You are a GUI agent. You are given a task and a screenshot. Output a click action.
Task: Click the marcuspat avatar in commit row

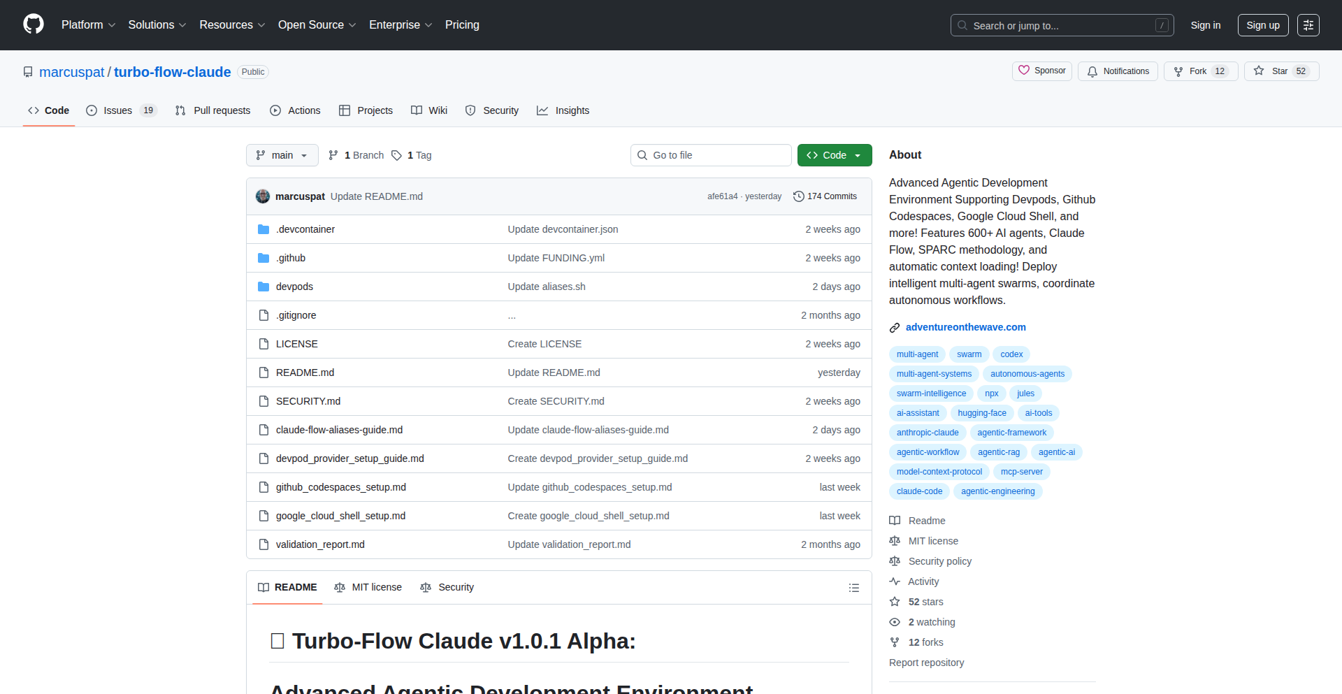[263, 196]
